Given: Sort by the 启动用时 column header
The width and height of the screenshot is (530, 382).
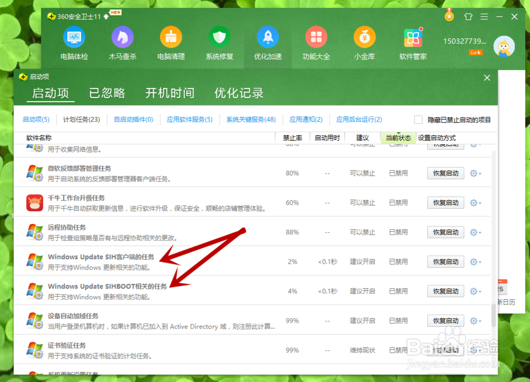Looking at the screenshot, I should [327, 138].
